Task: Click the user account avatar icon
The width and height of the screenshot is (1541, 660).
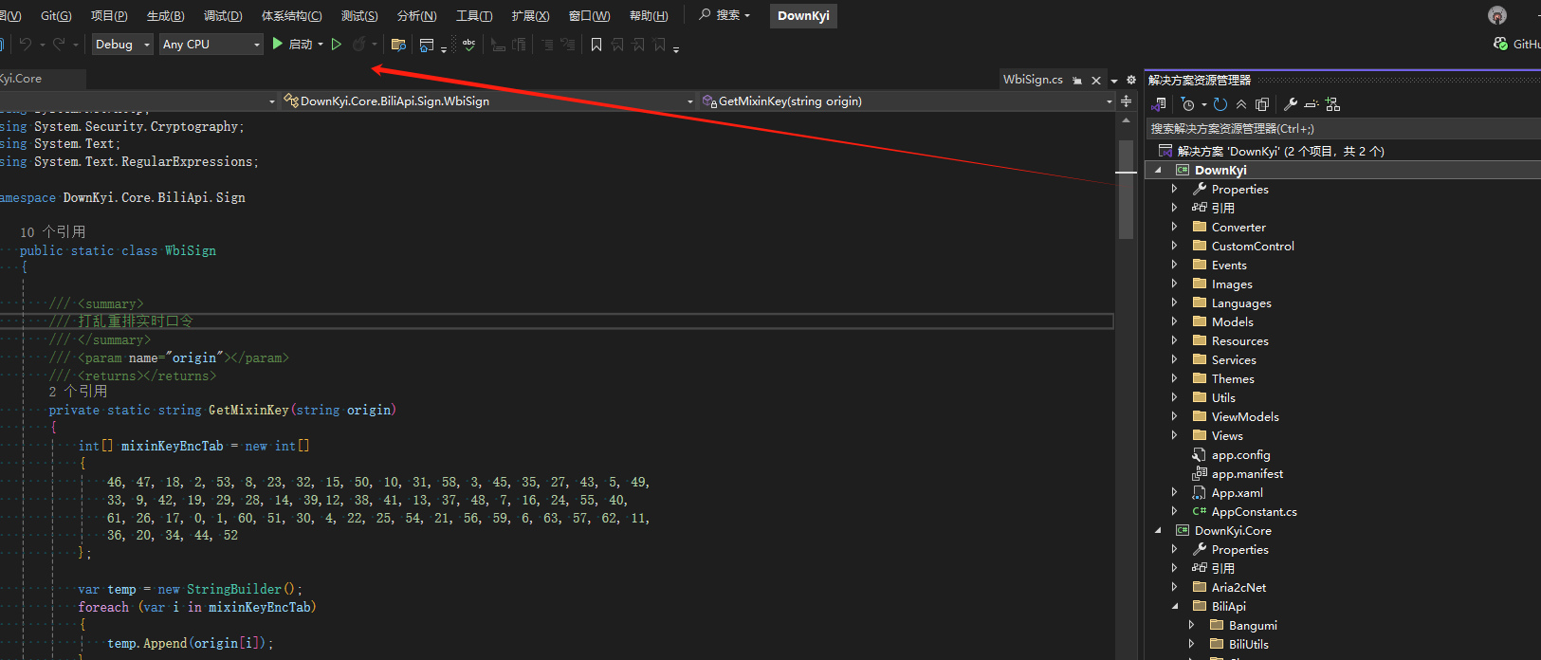Action: [x=1497, y=15]
